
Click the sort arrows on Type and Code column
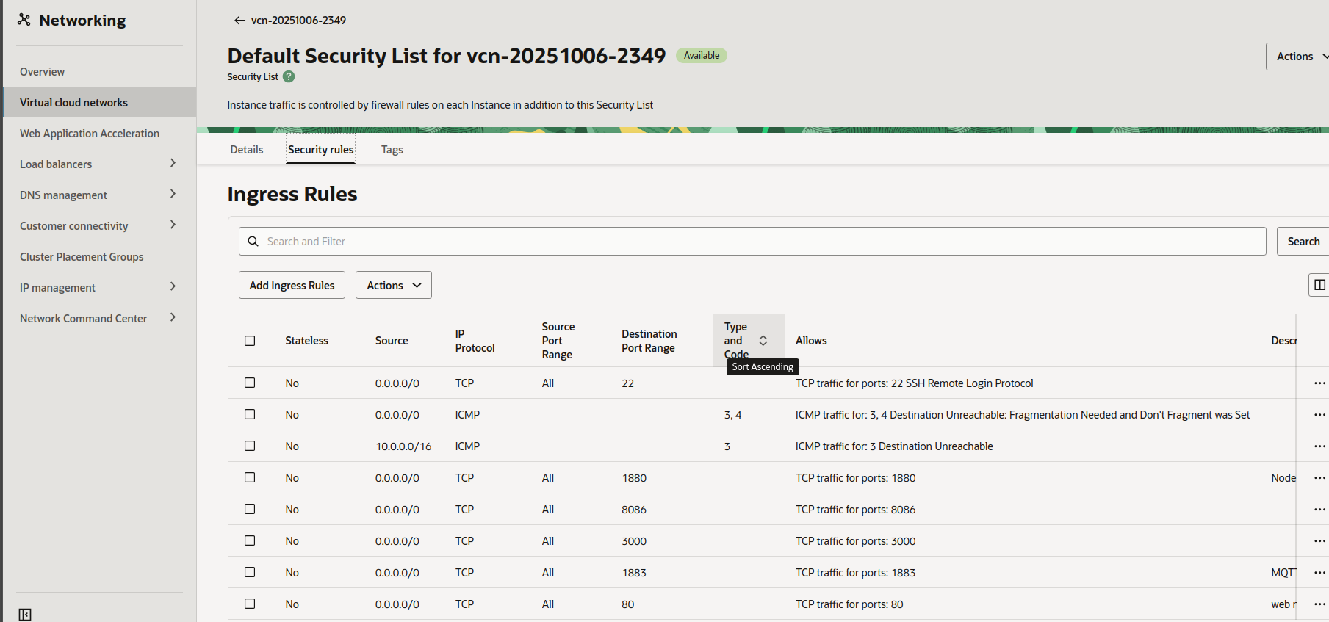click(x=763, y=341)
